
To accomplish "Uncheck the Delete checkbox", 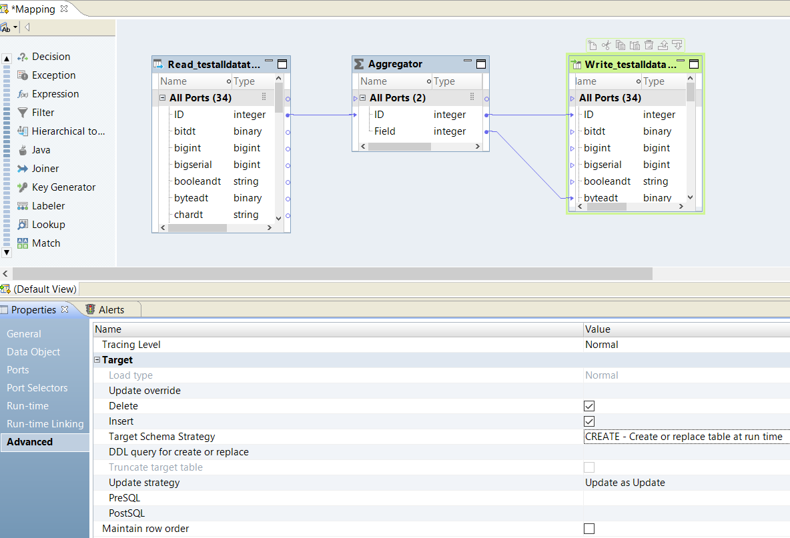I will point(588,406).
